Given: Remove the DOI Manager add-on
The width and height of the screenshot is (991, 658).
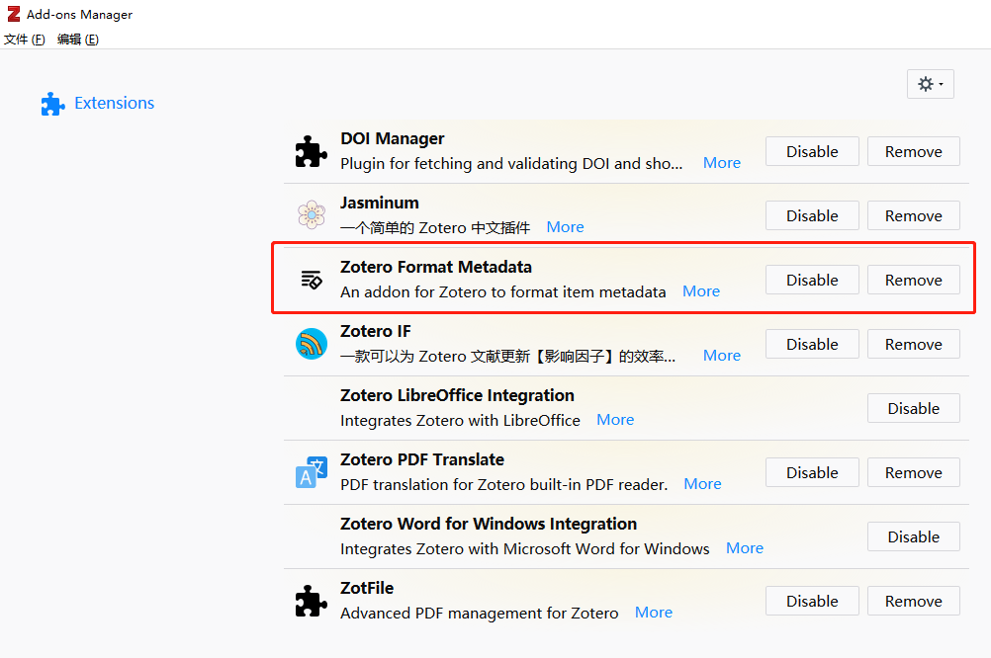Looking at the screenshot, I should click(913, 151).
